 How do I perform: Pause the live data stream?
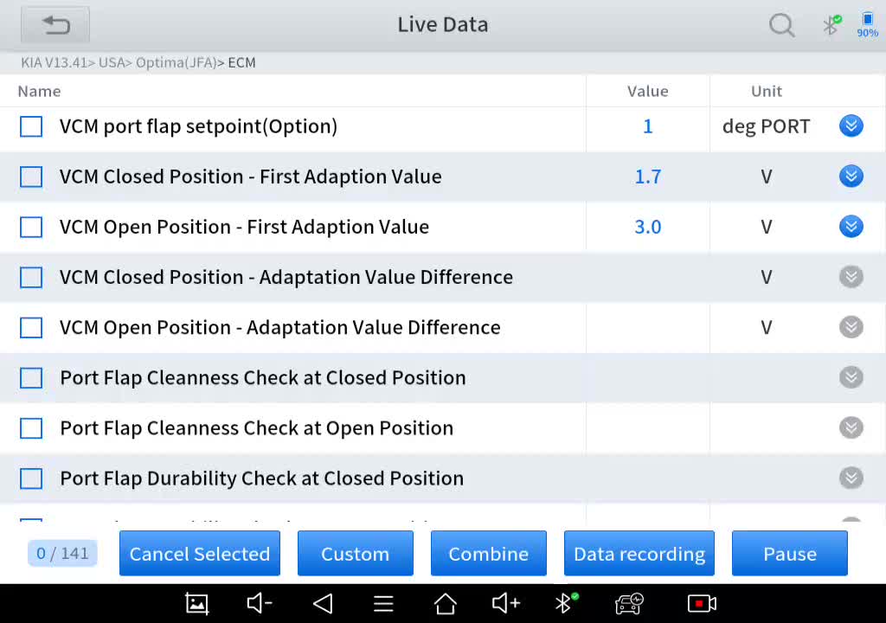(790, 554)
